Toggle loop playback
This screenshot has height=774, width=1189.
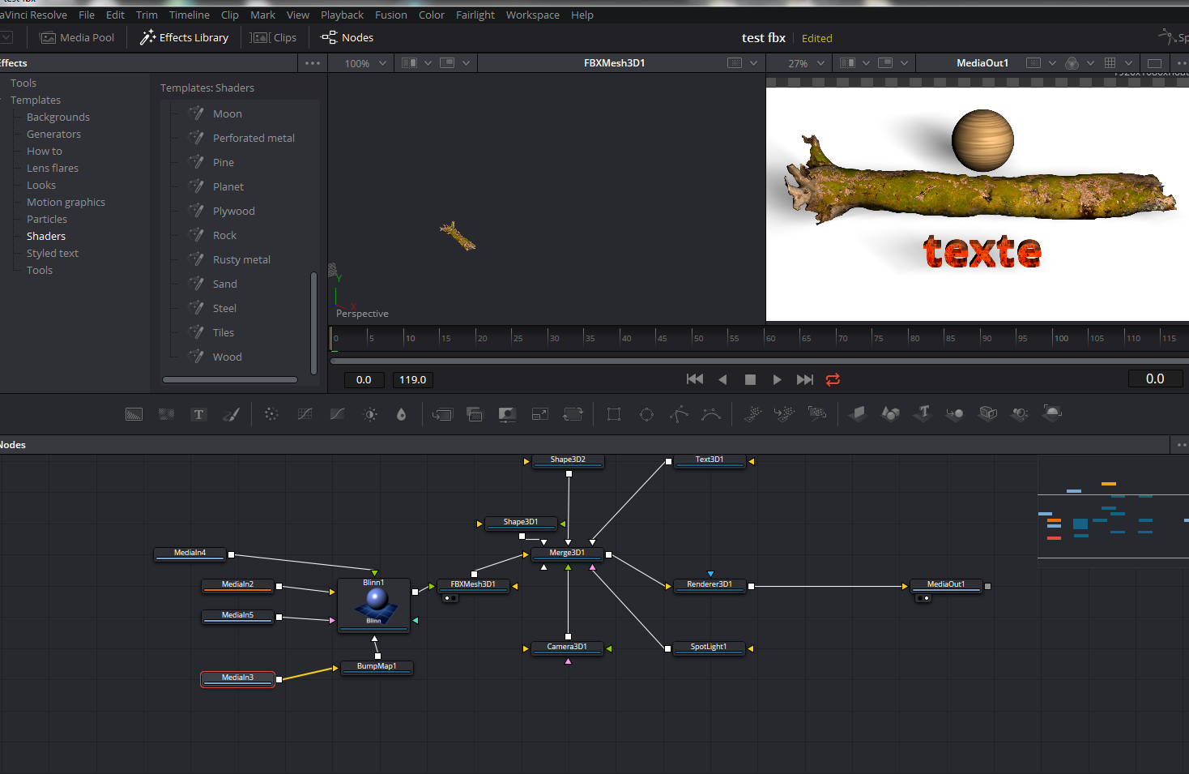coord(833,379)
